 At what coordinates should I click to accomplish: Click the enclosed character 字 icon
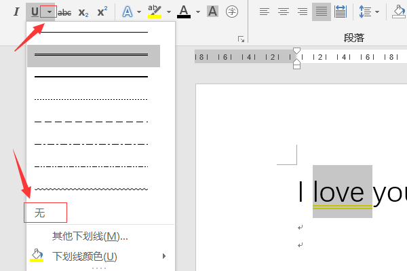(x=232, y=12)
